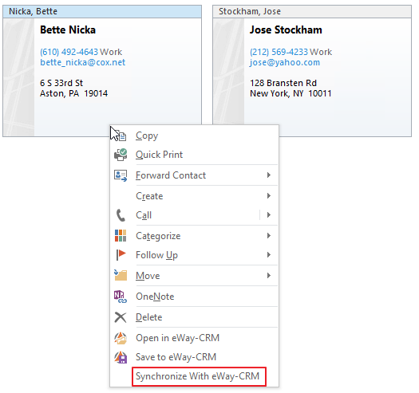The image size is (419, 393).
Task: Open the bette_nicka@cox.net email link
Action: tap(82, 62)
